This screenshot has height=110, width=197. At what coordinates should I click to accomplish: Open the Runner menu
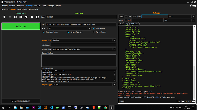5,6
